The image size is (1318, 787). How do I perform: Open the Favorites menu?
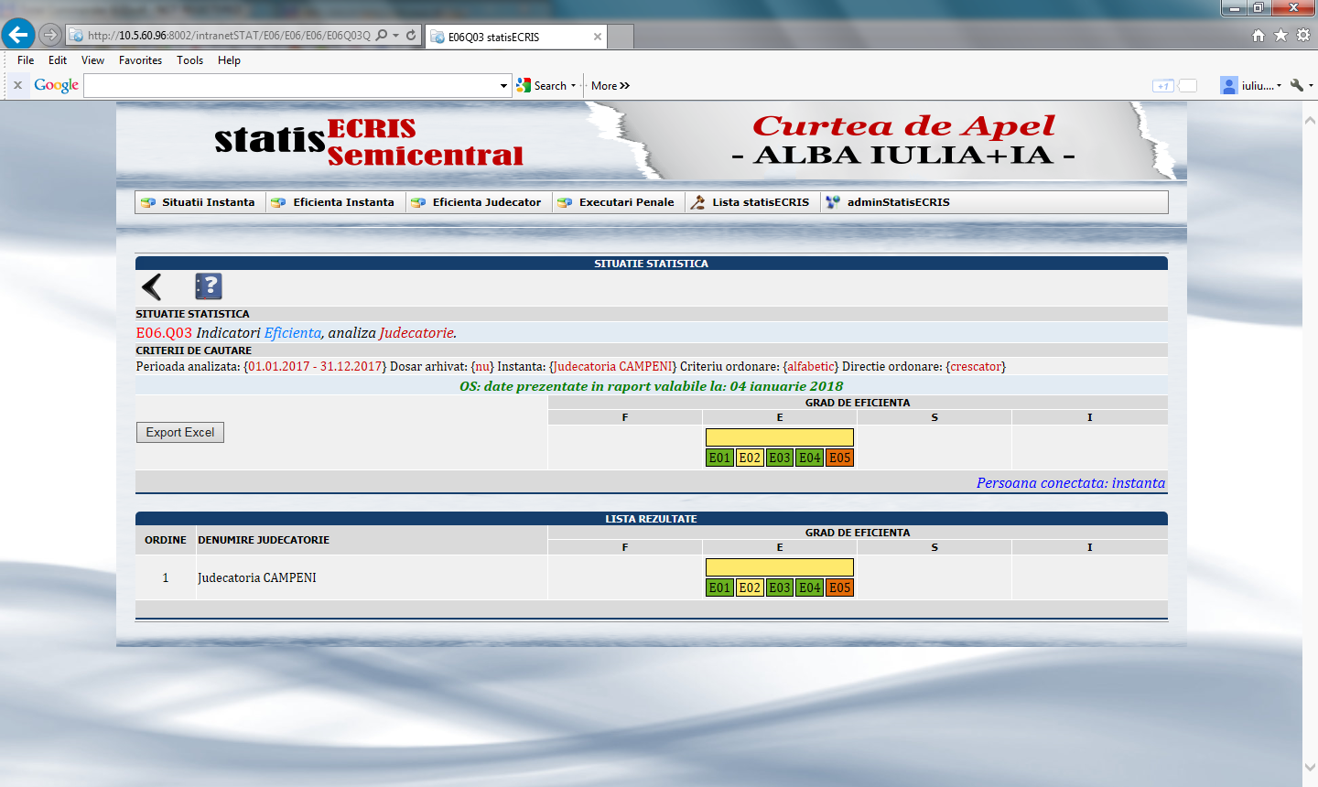140,60
